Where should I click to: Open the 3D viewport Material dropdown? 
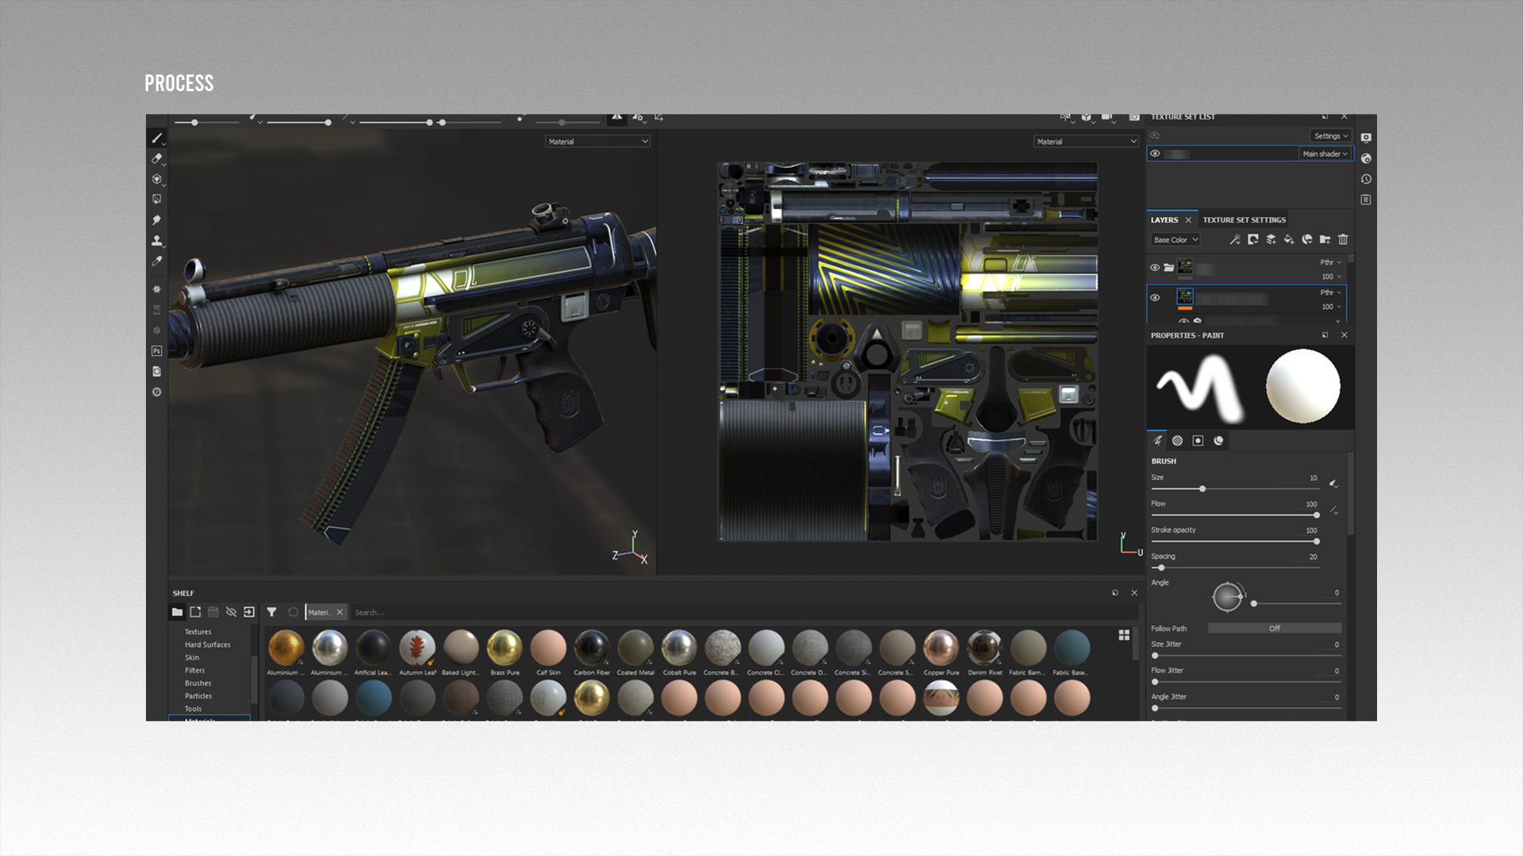pos(597,141)
